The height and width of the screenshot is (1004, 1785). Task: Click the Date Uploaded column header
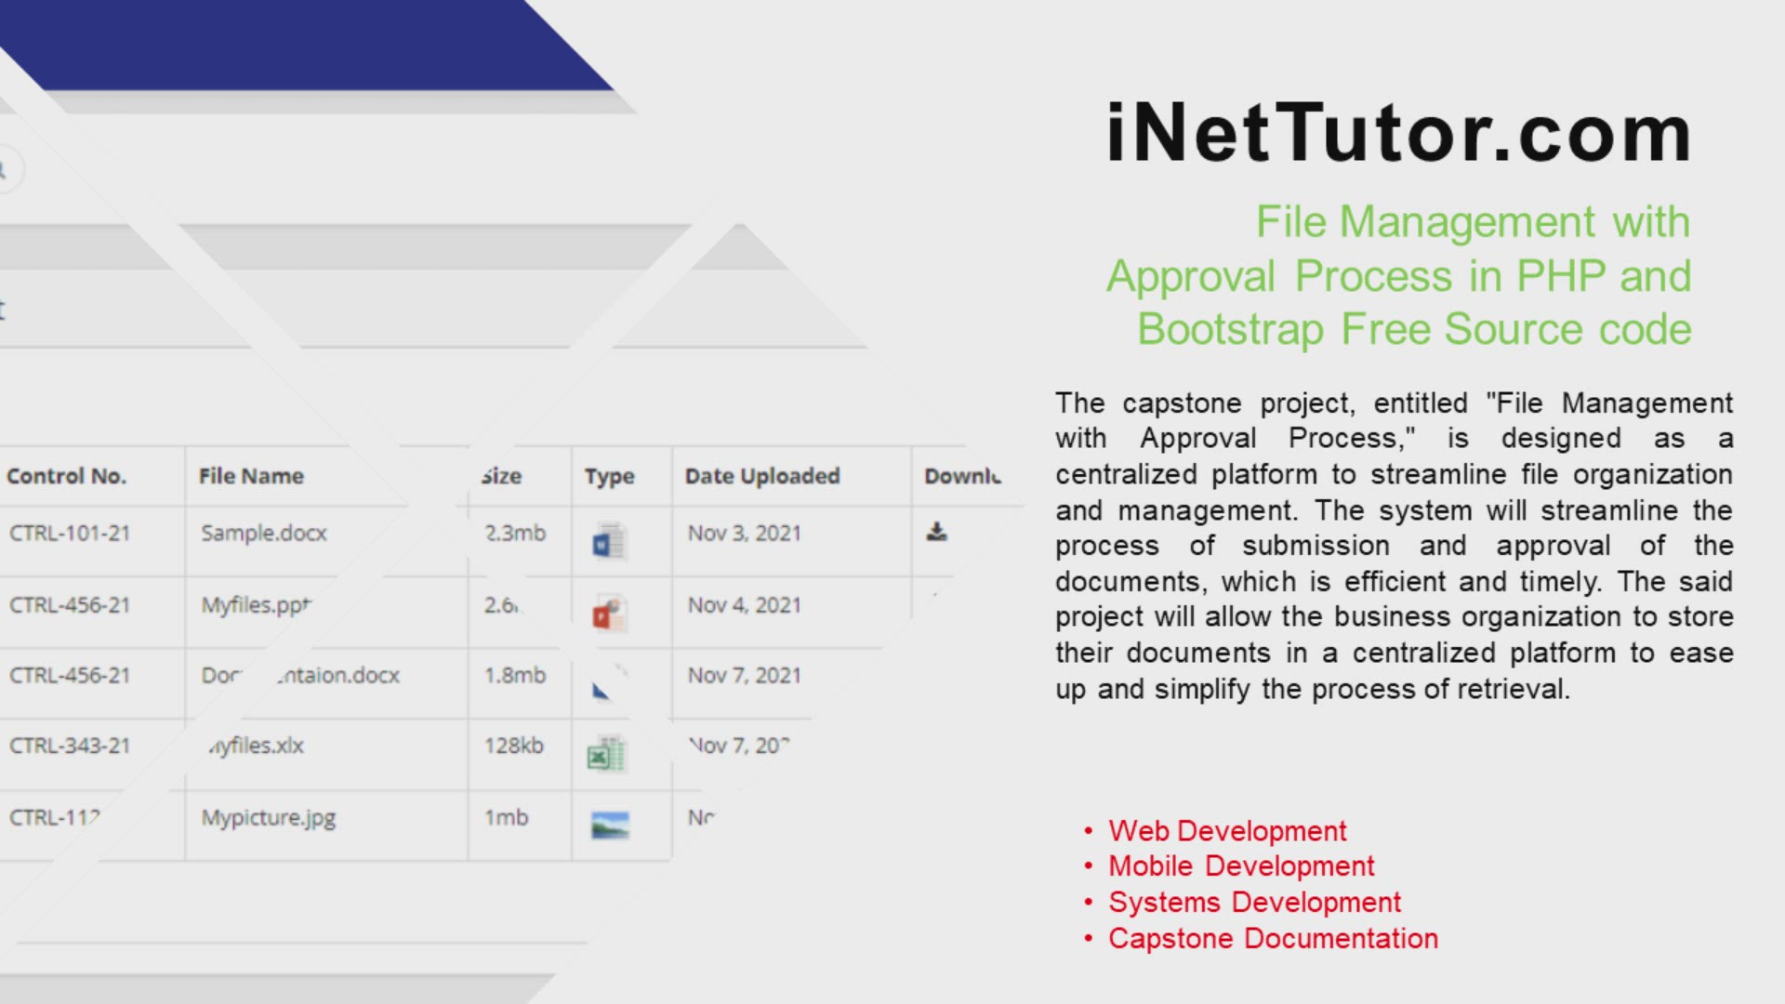[x=762, y=476]
